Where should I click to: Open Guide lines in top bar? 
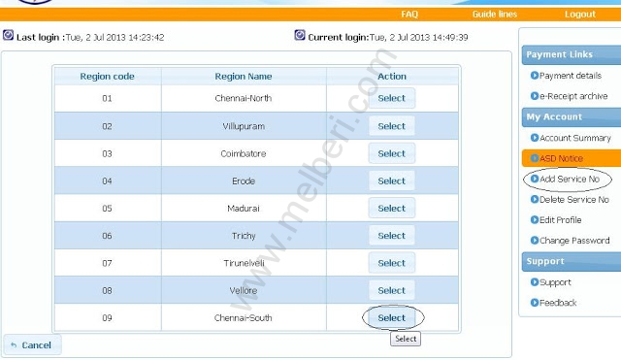point(495,15)
